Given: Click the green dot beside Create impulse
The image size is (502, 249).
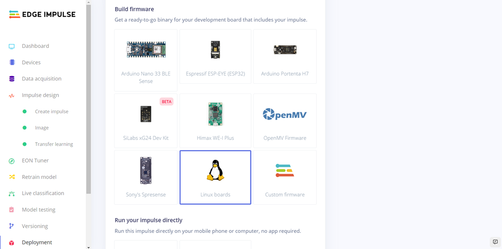Looking at the screenshot, I should [x=24, y=111].
